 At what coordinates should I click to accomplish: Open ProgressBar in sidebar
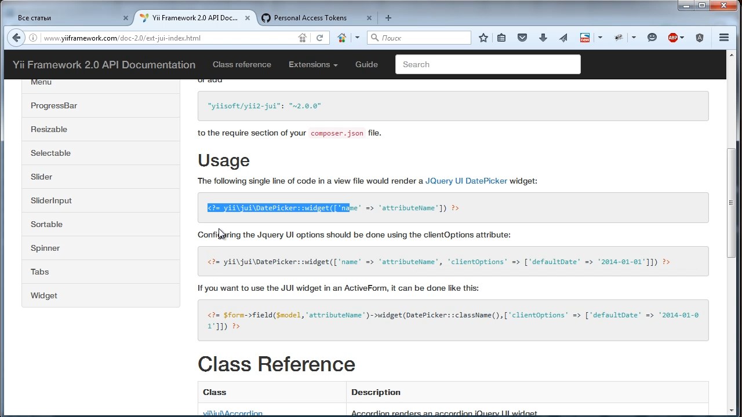[x=101, y=105]
